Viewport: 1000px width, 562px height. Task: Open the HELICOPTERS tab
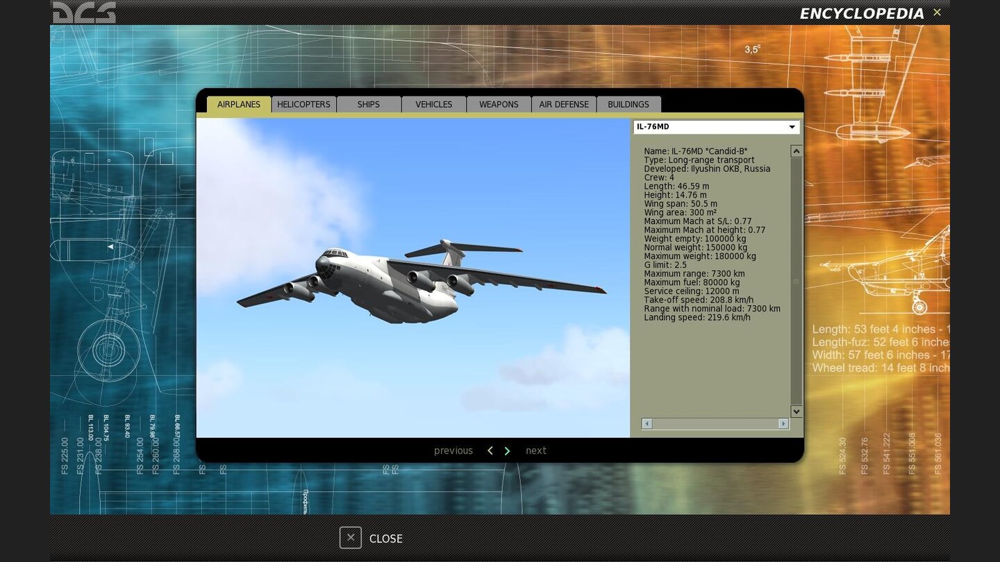[x=303, y=104]
